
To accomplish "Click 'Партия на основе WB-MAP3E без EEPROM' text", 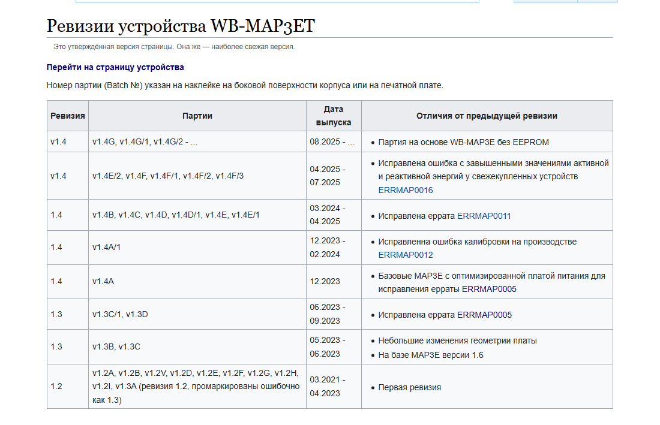I will point(463,142).
